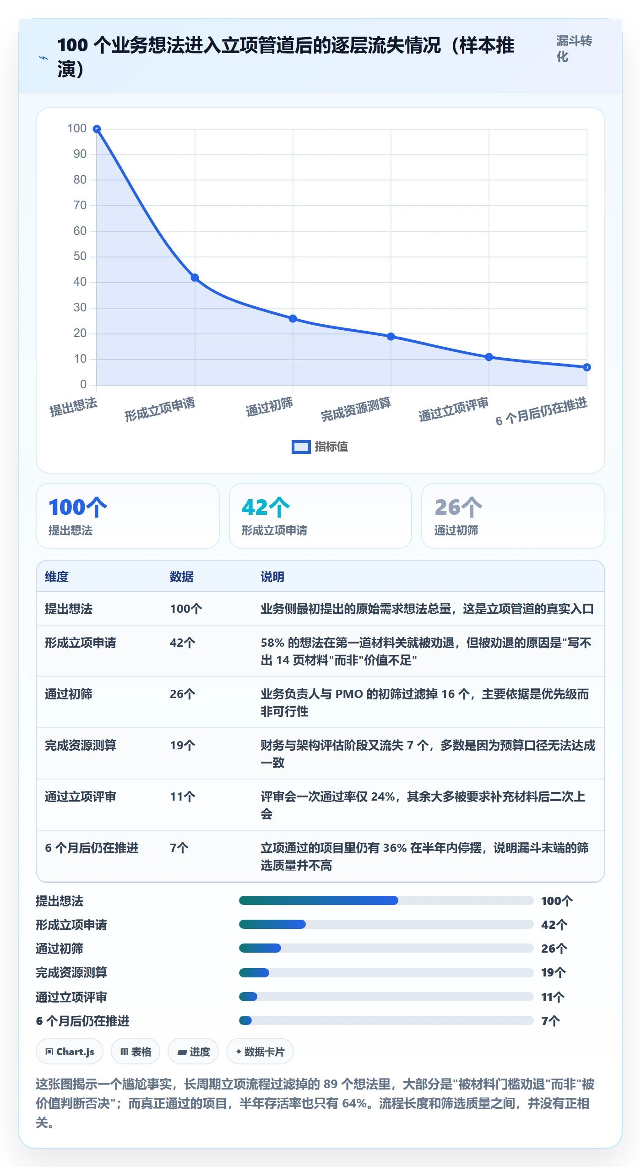Click the 漏斗转化 tag in header

pos(574,49)
